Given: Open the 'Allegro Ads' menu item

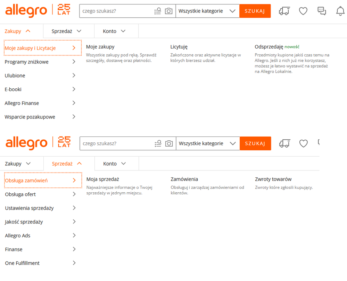Looking at the screenshot, I should [41, 236].
